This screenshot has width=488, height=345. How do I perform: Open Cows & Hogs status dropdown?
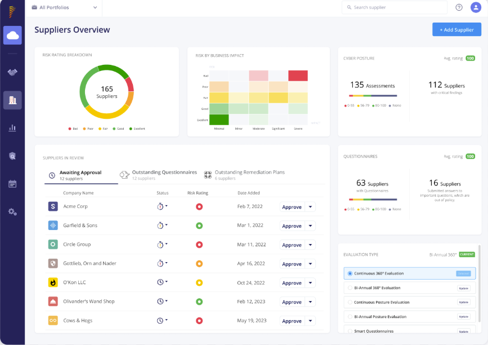point(162,320)
